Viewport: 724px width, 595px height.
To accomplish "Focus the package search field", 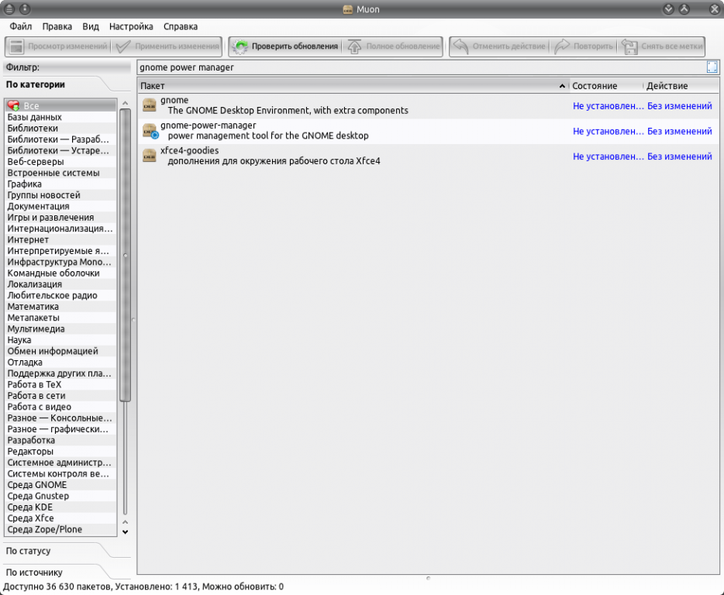I will tap(422, 67).
